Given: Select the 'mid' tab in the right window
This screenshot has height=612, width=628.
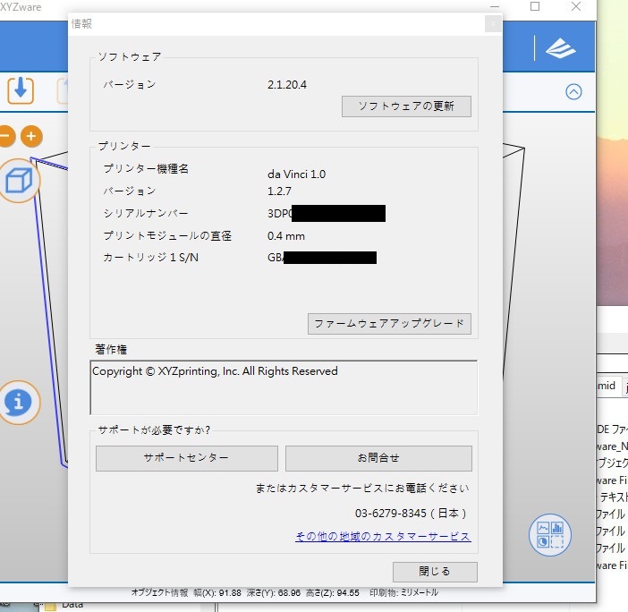Looking at the screenshot, I should click(x=606, y=386).
